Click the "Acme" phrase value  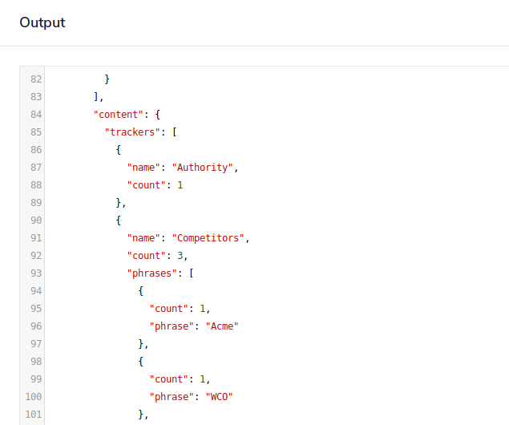(222, 326)
